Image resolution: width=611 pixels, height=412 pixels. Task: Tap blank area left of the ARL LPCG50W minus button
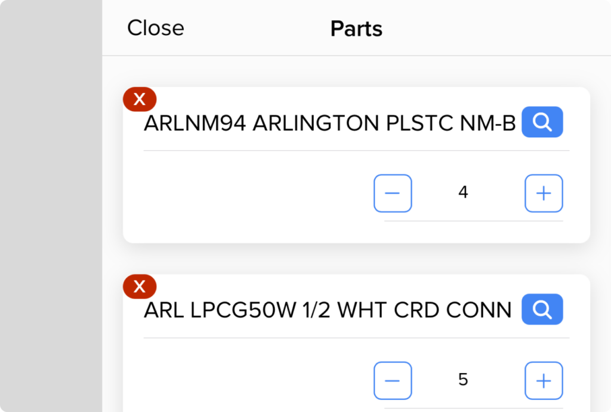251,380
